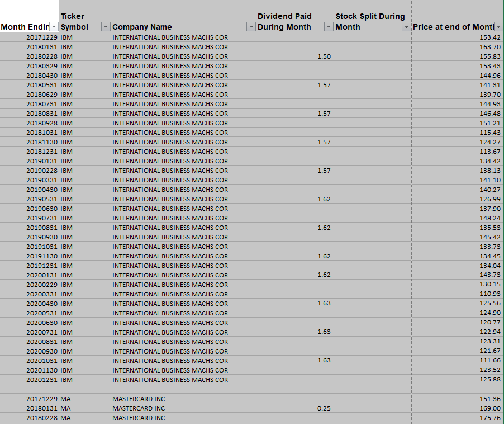Open the Month Ending filter dropdown
Image resolution: width=504 pixels, height=424 pixels.
54,27
